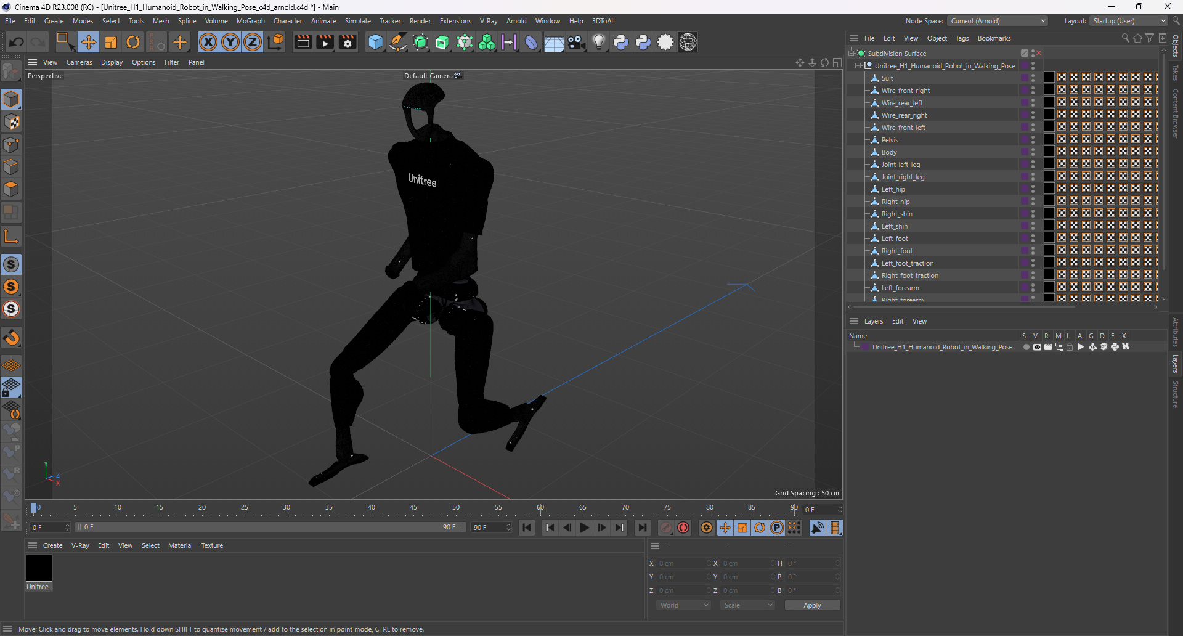1183x636 pixels.
Task: Toggle Y axis lock
Action: click(230, 42)
